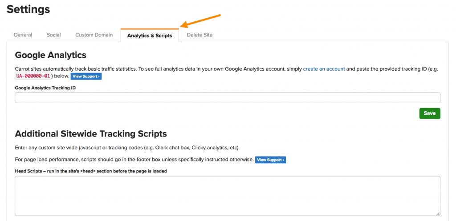Switch to the Social tab

click(x=54, y=35)
